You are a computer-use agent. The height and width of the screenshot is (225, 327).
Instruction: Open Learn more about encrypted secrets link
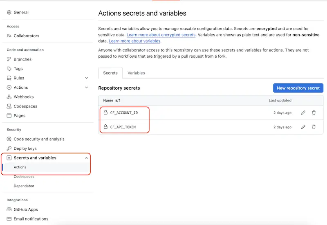tap(161, 35)
